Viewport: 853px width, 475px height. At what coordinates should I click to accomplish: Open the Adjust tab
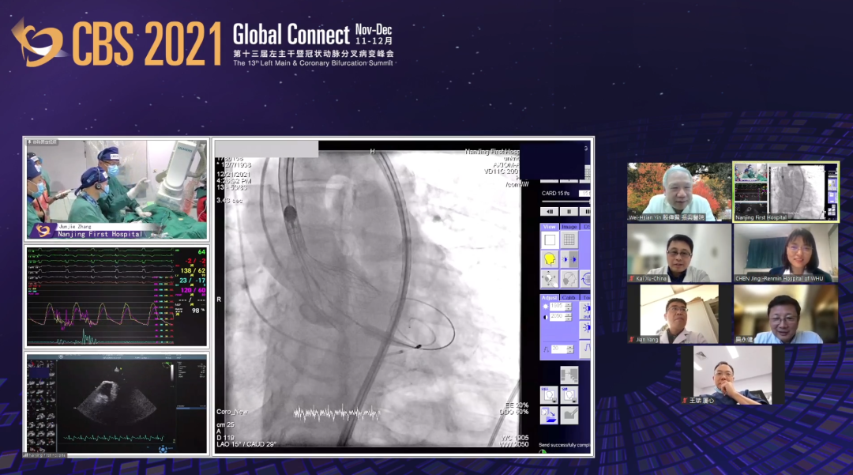(x=549, y=297)
